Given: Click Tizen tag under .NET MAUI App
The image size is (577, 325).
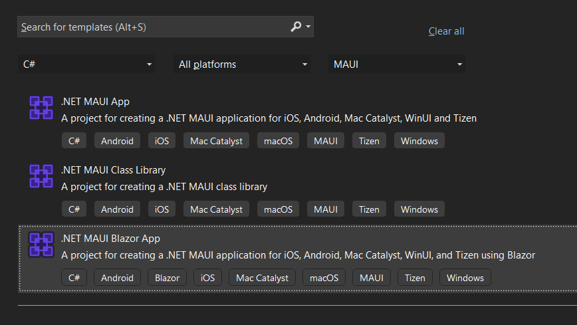Looking at the screenshot, I should click(x=369, y=141).
